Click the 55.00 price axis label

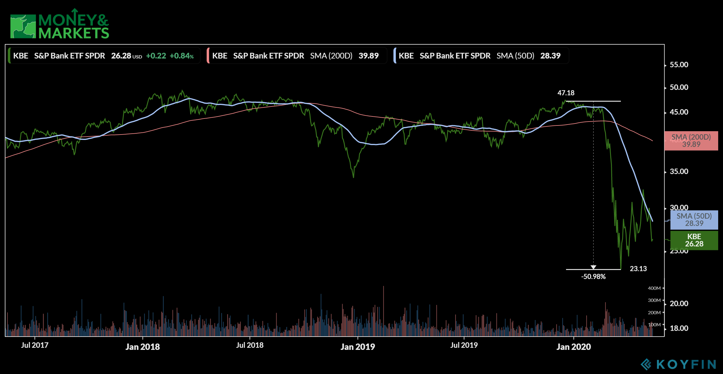679,65
